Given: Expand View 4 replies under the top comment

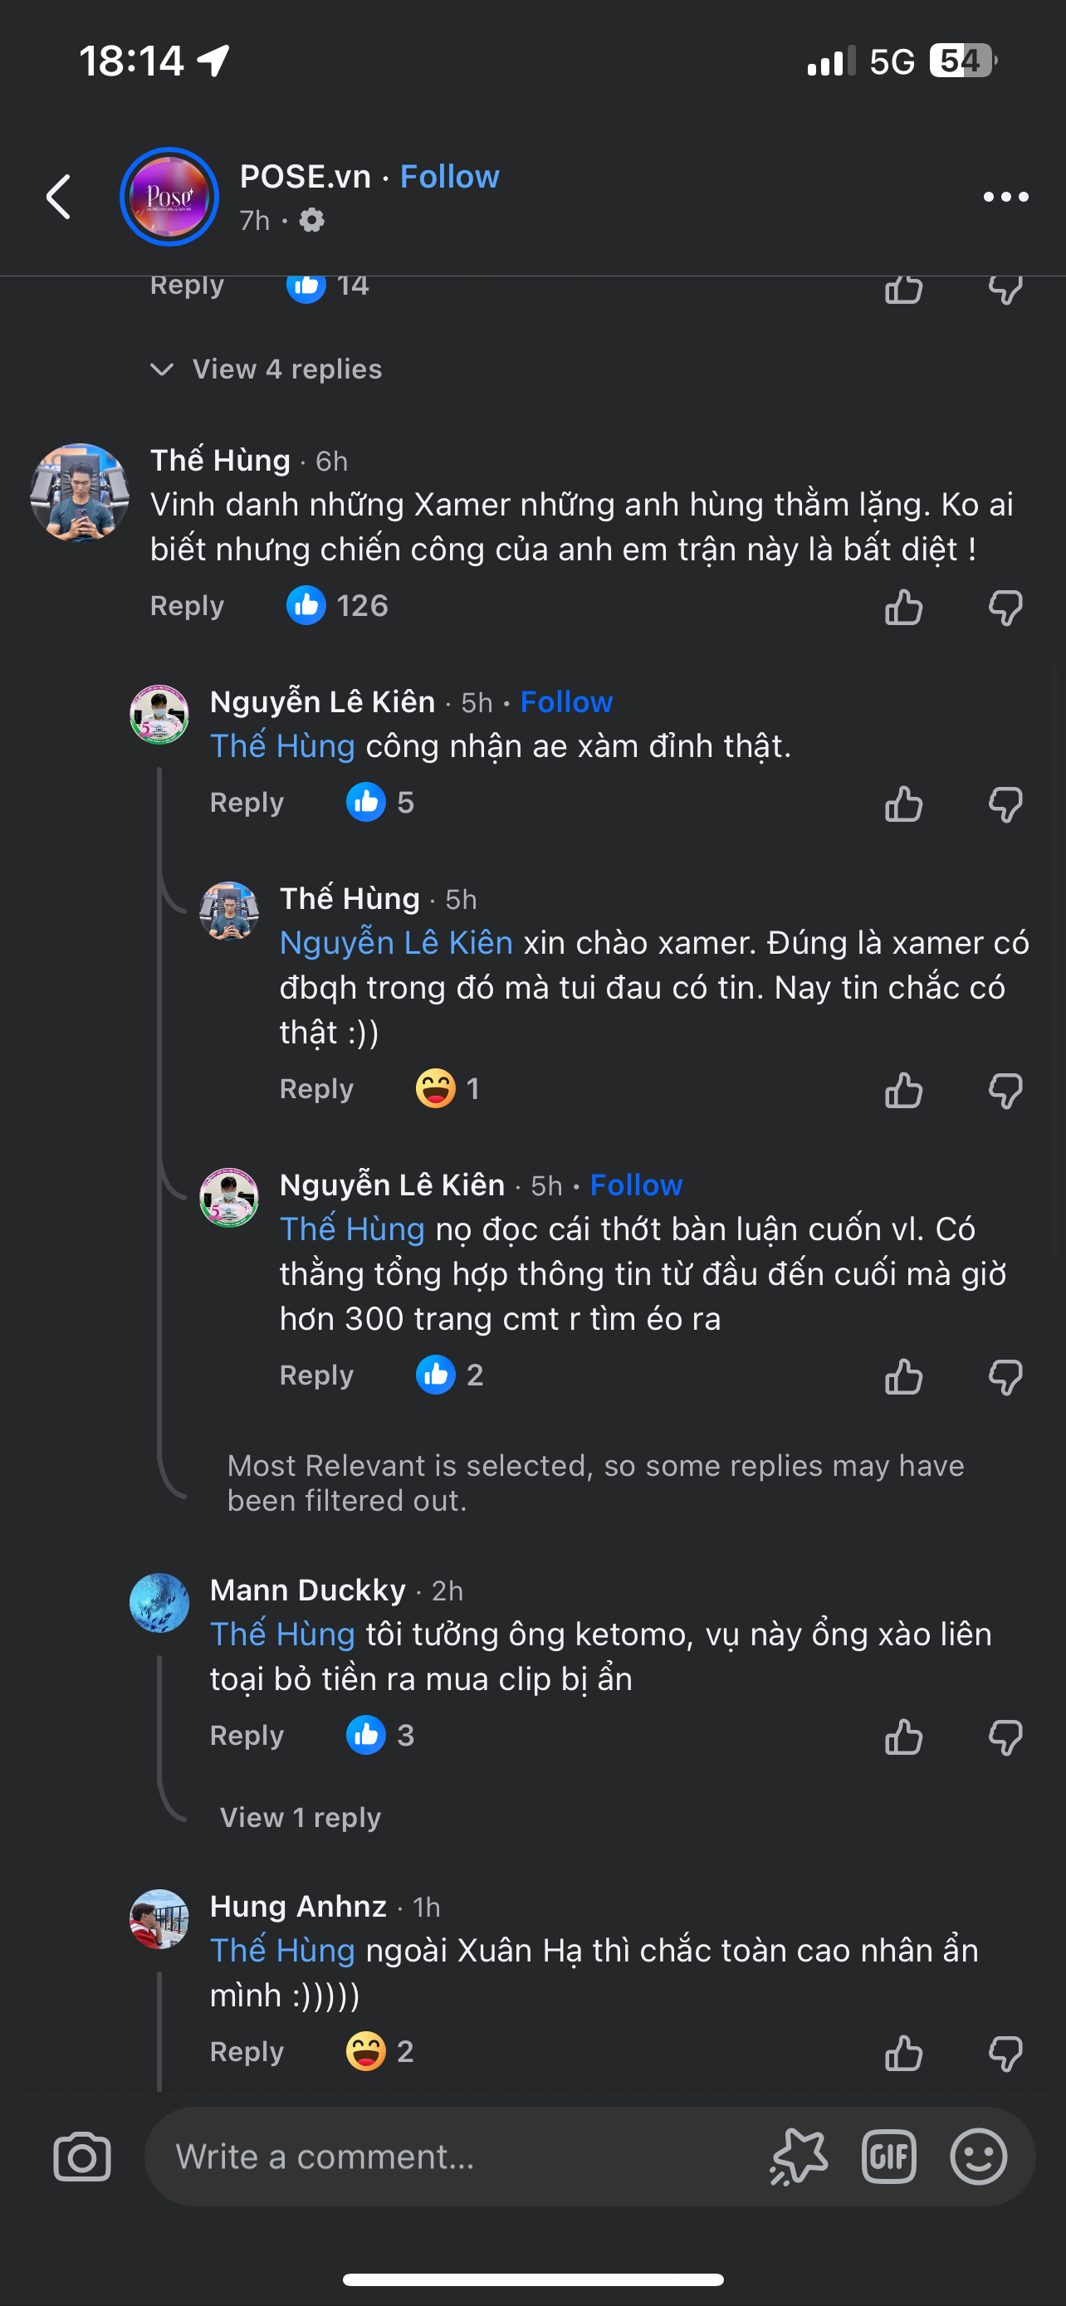Looking at the screenshot, I should coord(285,369).
